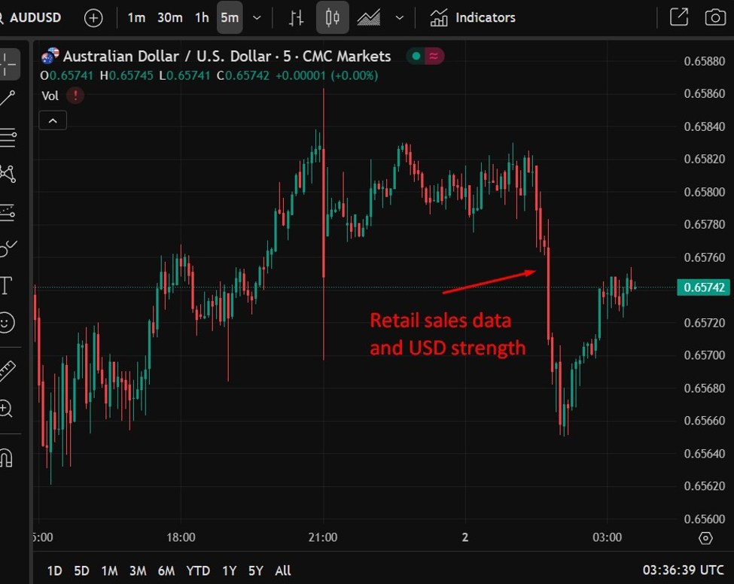Viewport: 734px width, 584px height.
Task: Select the 30m timeframe
Action: point(169,17)
